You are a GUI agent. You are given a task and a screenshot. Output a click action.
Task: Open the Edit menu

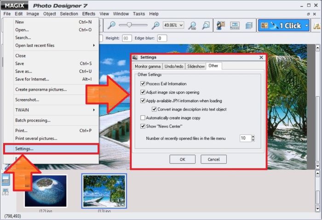[x=18, y=14]
